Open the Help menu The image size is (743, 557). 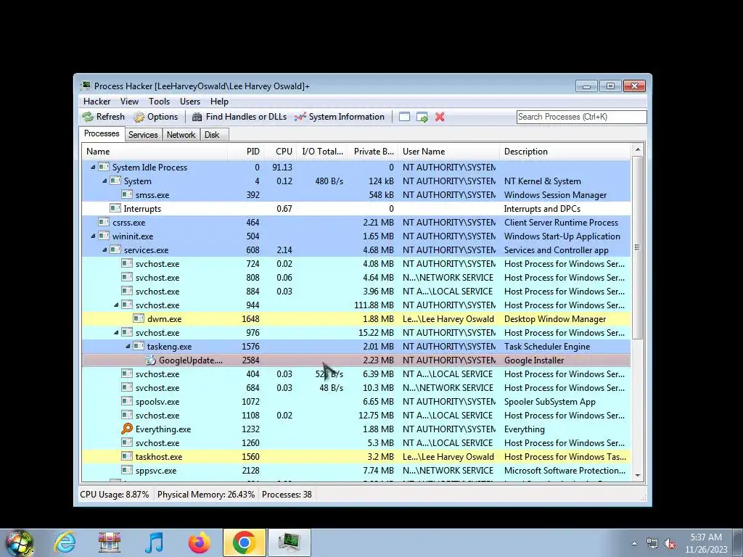(x=219, y=102)
